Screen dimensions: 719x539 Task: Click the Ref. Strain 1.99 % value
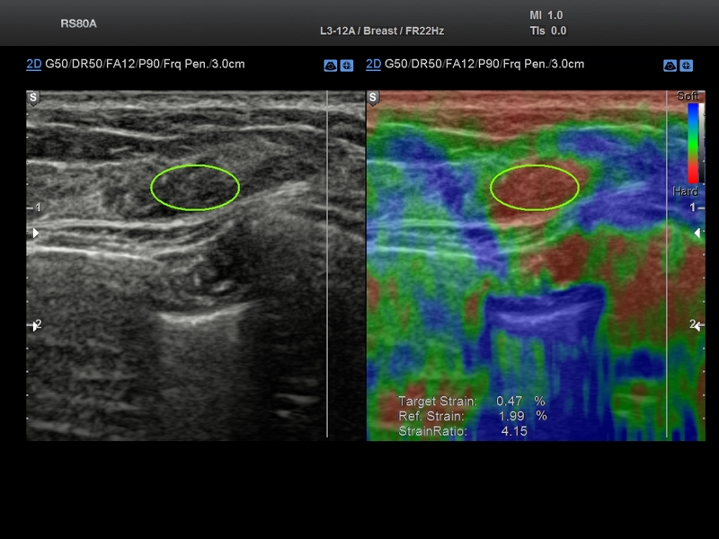click(x=473, y=416)
